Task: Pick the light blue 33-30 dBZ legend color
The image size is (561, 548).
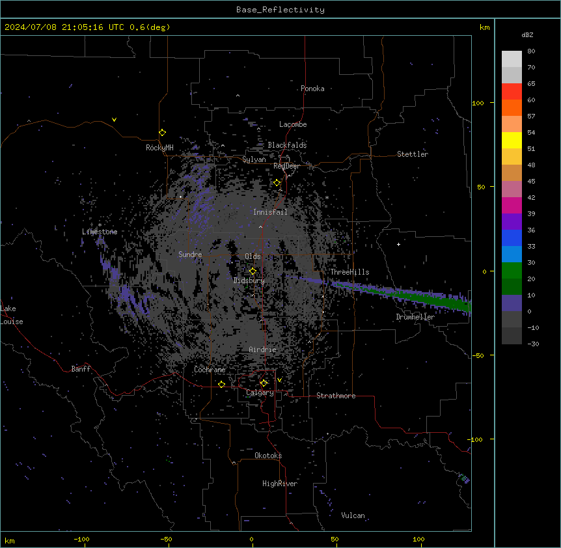Action: click(x=512, y=254)
